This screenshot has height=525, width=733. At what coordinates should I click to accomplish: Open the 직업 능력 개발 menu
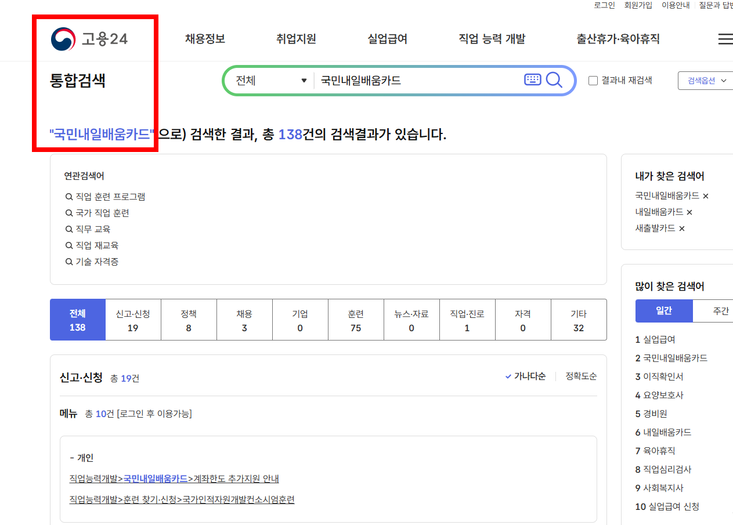point(492,39)
